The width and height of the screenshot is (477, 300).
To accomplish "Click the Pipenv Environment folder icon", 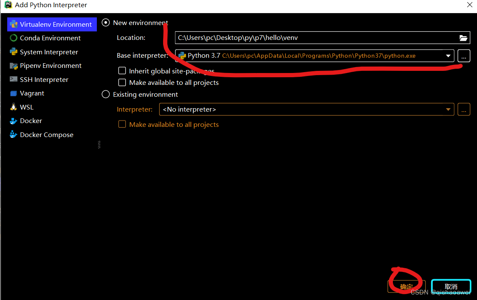I will click(x=14, y=66).
